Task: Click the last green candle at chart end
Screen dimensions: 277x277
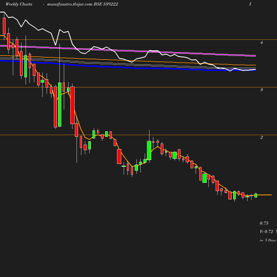Action: tap(256, 196)
